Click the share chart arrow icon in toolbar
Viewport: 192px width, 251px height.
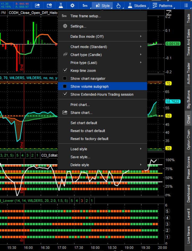click(38, 5)
